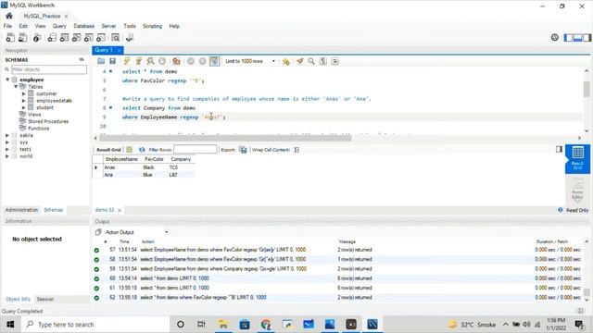Switch to the Administration tab
The height and width of the screenshot is (333, 593).
click(21, 210)
